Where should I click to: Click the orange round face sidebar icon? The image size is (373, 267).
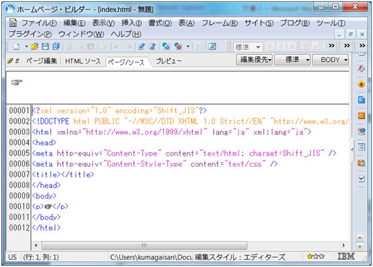tap(361, 84)
